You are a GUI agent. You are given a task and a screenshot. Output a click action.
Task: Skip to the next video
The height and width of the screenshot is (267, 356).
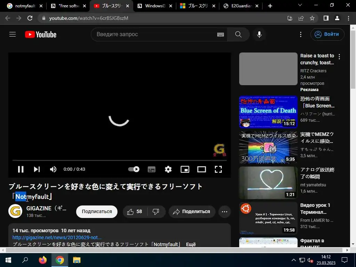[37, 169]
